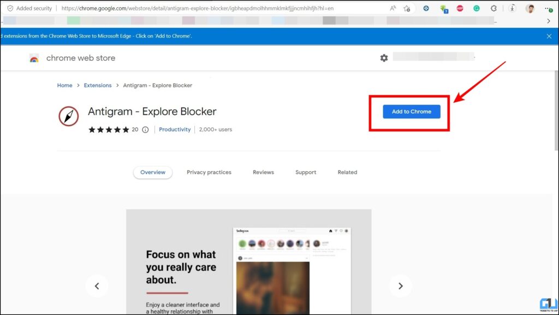This screenshot has width=559, height=315.
Task: Click the page vertical scrollbar
Action: coord(556,110)
